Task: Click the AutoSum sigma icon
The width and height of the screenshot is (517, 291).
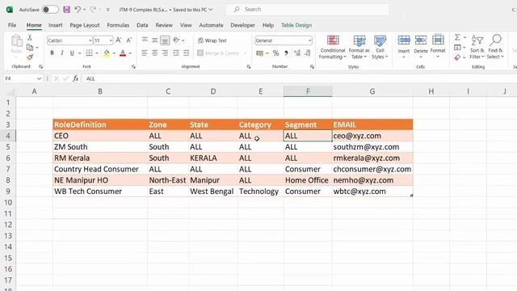Action: click(x=457, y=37)
